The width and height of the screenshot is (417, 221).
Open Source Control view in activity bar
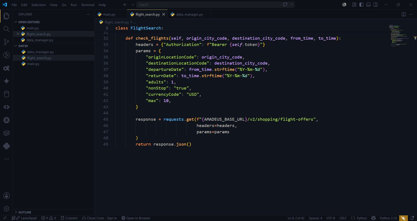6,42
